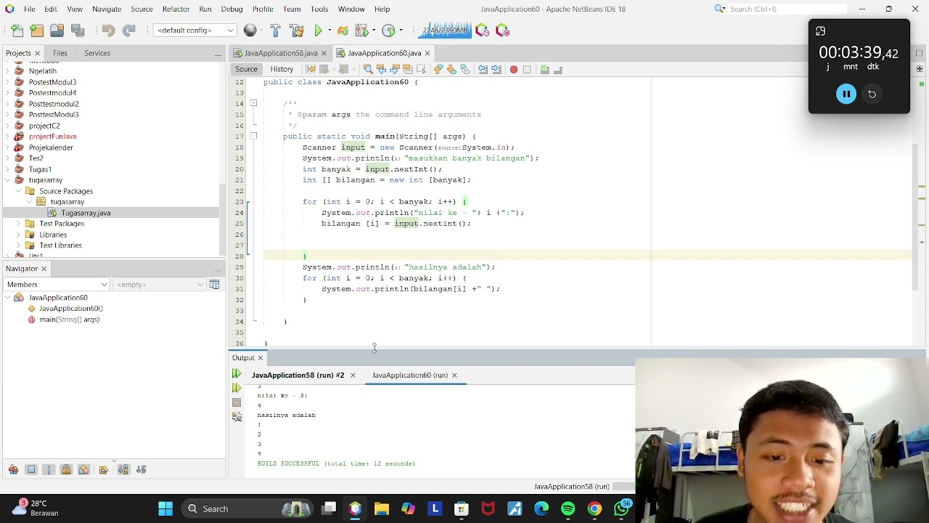Click the New Project toolbar icon

[37, 31]
